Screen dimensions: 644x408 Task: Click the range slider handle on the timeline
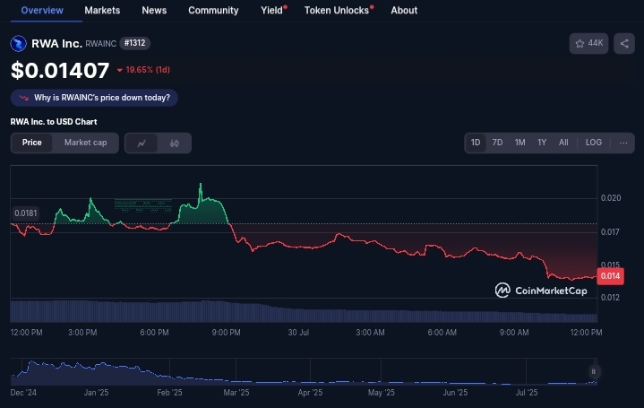click(593, 372)
